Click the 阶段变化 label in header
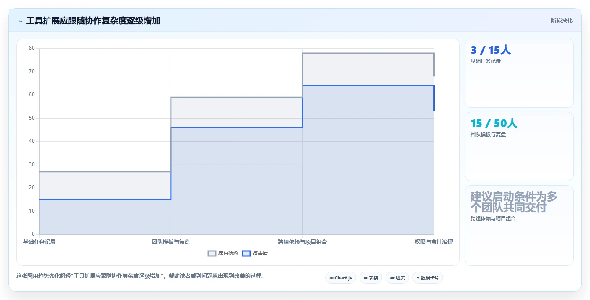The height and width of the screenshot is (300, 590). tap(562, 21)
